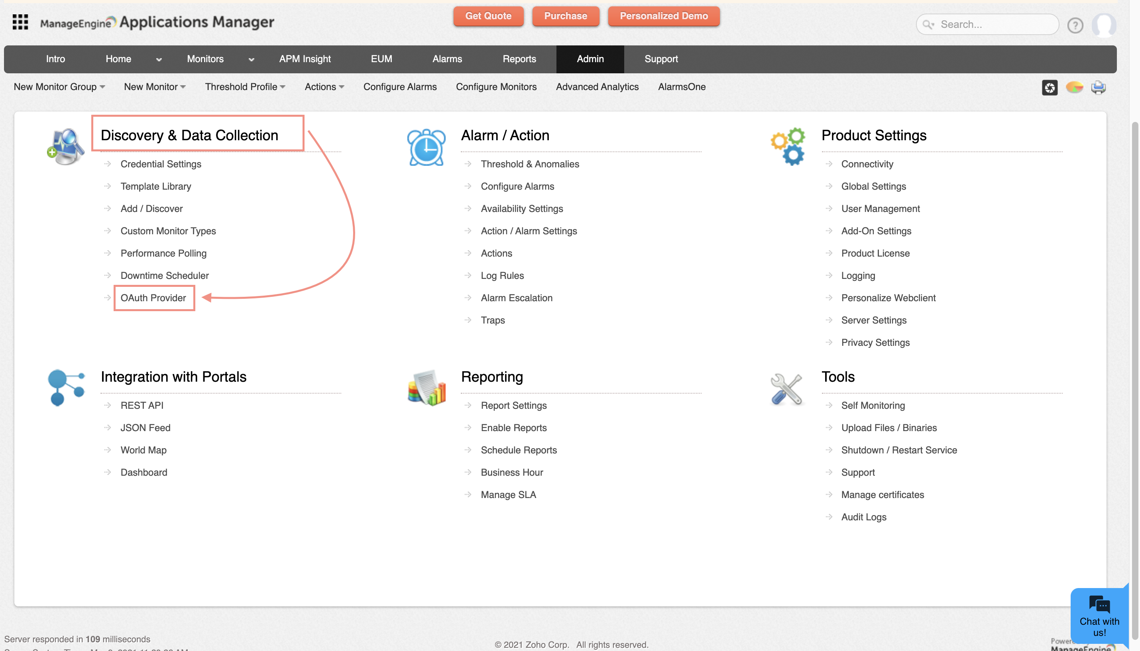Expand the Threshold Profile dropdown
The width and height of the screenshot is (1140, 651).
tap(245, 87)
